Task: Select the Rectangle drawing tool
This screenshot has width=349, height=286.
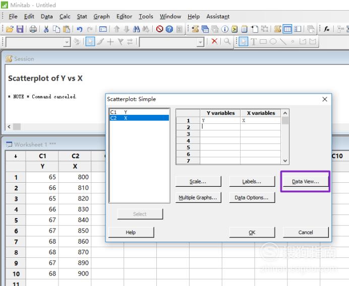Action: pyautogui.click(x=263, y=42)
